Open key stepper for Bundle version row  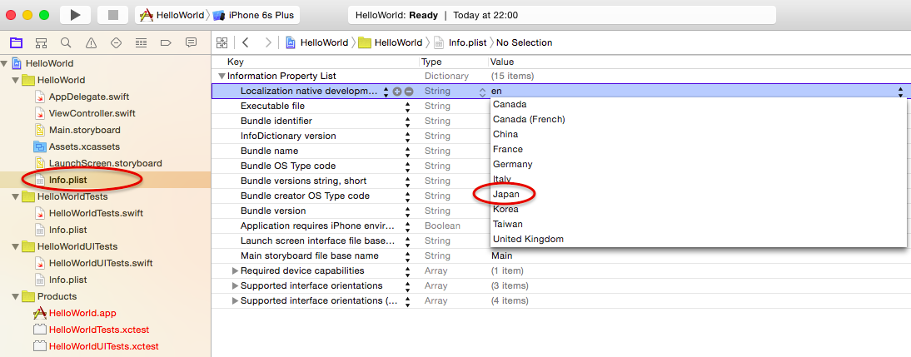point(407,211)
